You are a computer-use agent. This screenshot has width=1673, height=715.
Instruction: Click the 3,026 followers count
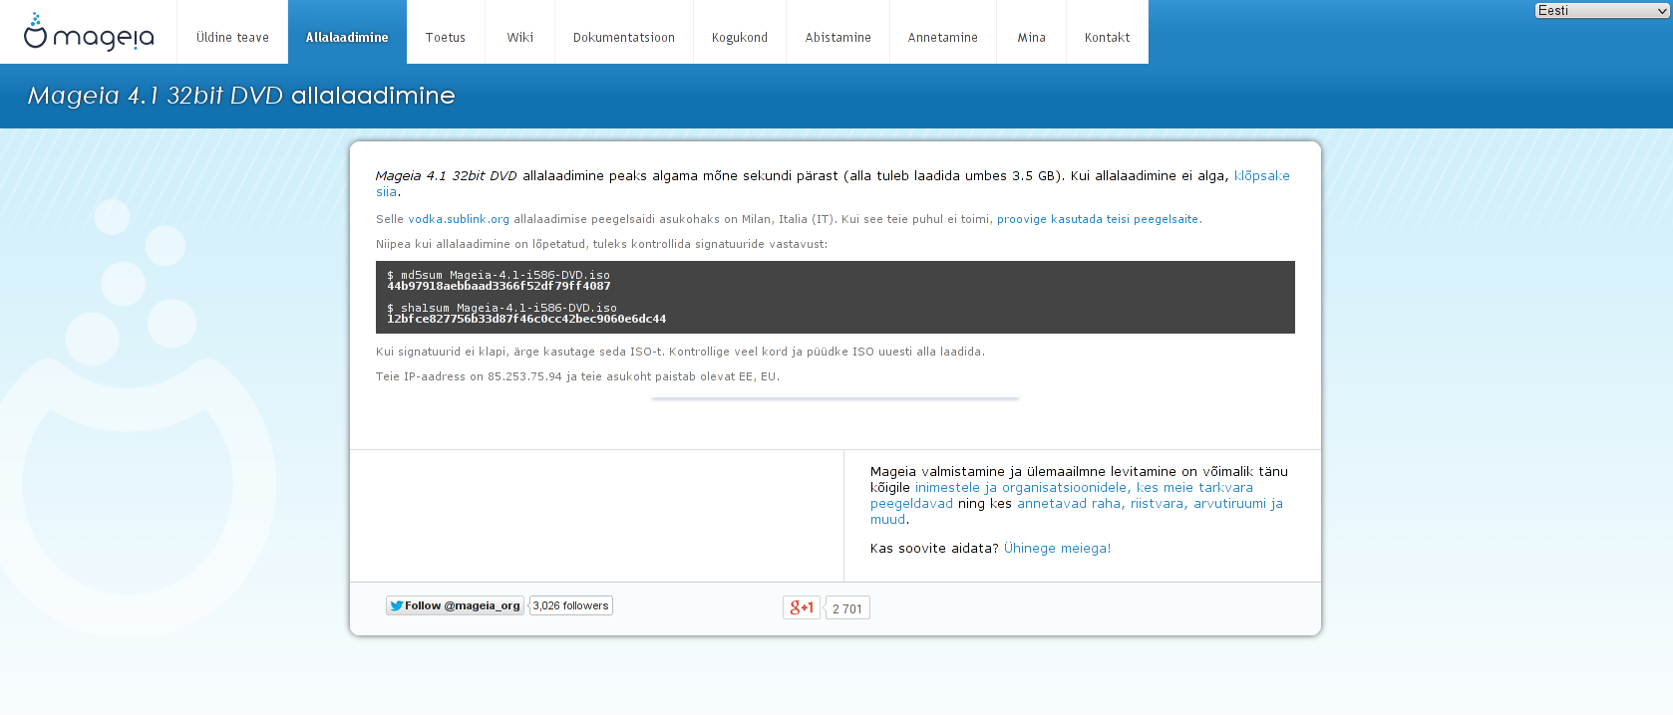point(570,605)
